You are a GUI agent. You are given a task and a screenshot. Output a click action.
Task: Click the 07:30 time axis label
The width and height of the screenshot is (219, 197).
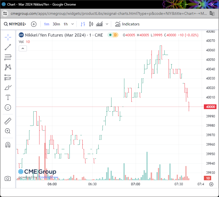pos(179,184)
